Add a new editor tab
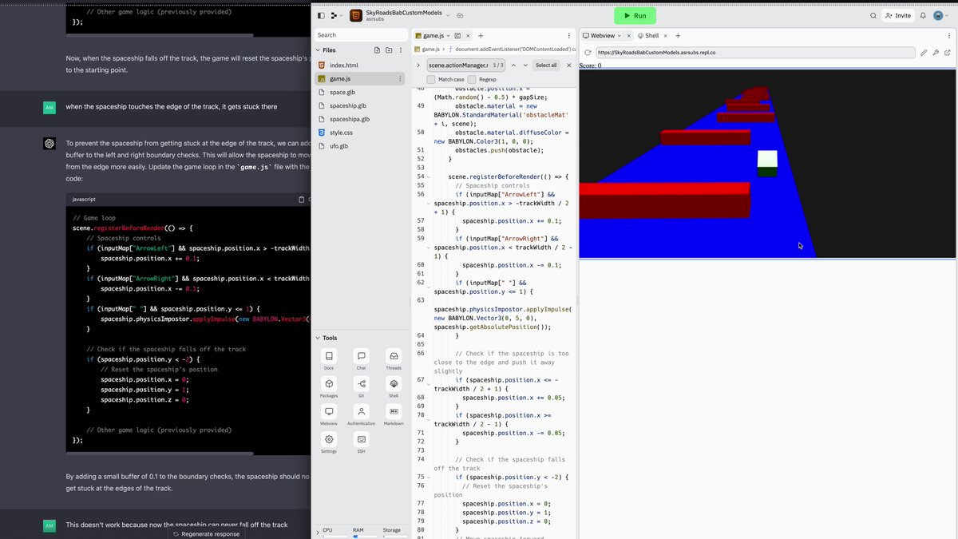 click(x=481, y=36)
